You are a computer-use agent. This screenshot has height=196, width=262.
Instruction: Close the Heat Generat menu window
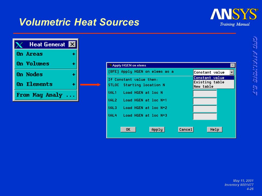[x=72, y=44]
